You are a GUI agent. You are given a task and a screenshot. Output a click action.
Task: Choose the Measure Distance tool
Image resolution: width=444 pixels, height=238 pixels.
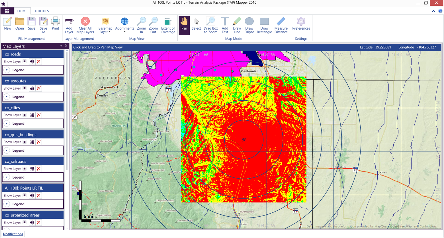click(x=281, y=25)
